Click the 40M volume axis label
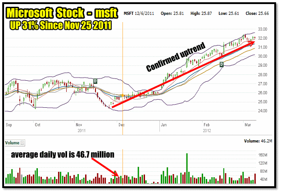The width and height of the screenshot is (281, 193). coord(263,179)
